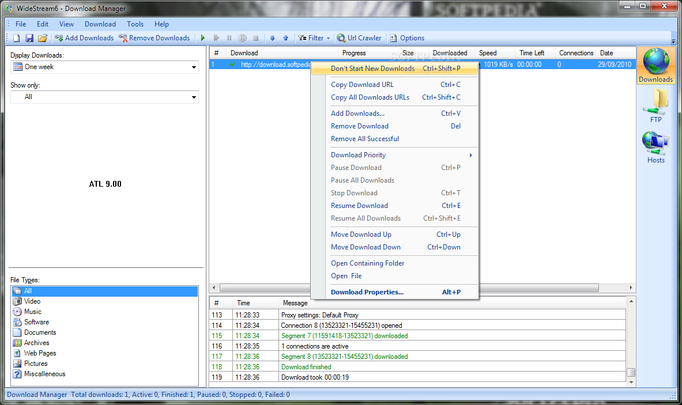Screen dimensions: 682x405
Task: Switch to the Downloads globe panel
Action: [x=656, y=65]
